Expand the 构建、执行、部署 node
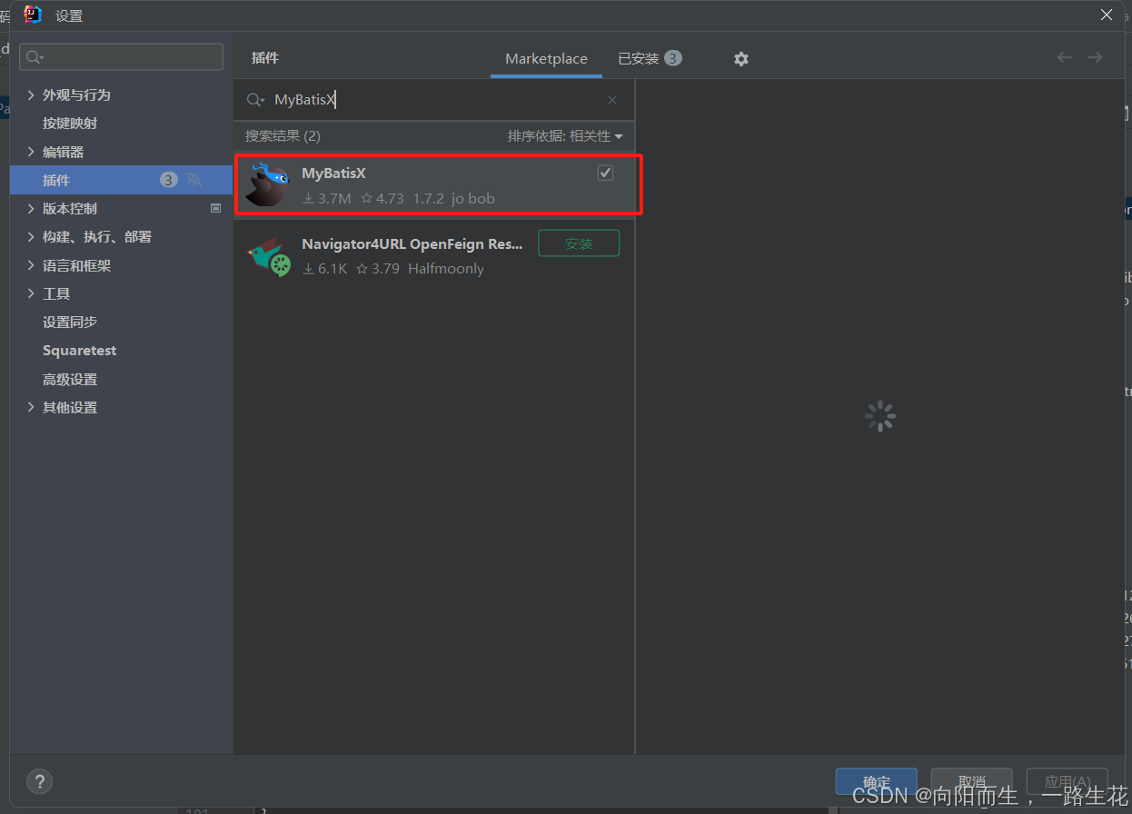This screenshot has width=1132, height=814. pyautogui.click(x=32, y=236)
